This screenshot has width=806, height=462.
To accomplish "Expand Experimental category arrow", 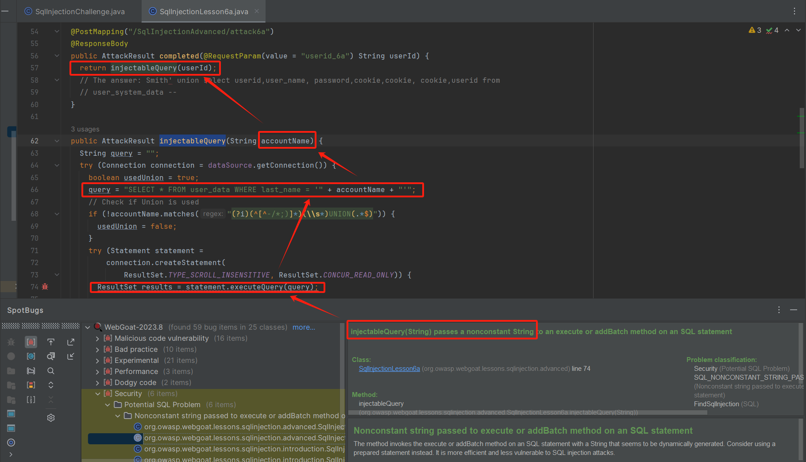I will click(97, 360).
